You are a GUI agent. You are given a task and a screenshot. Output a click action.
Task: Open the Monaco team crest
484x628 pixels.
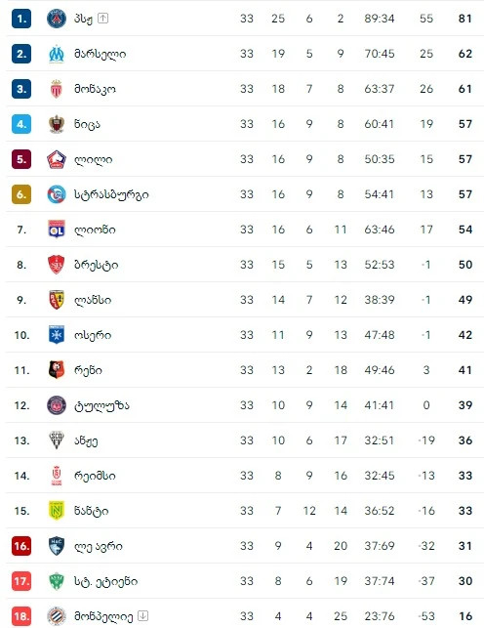(x=57, y=89)
